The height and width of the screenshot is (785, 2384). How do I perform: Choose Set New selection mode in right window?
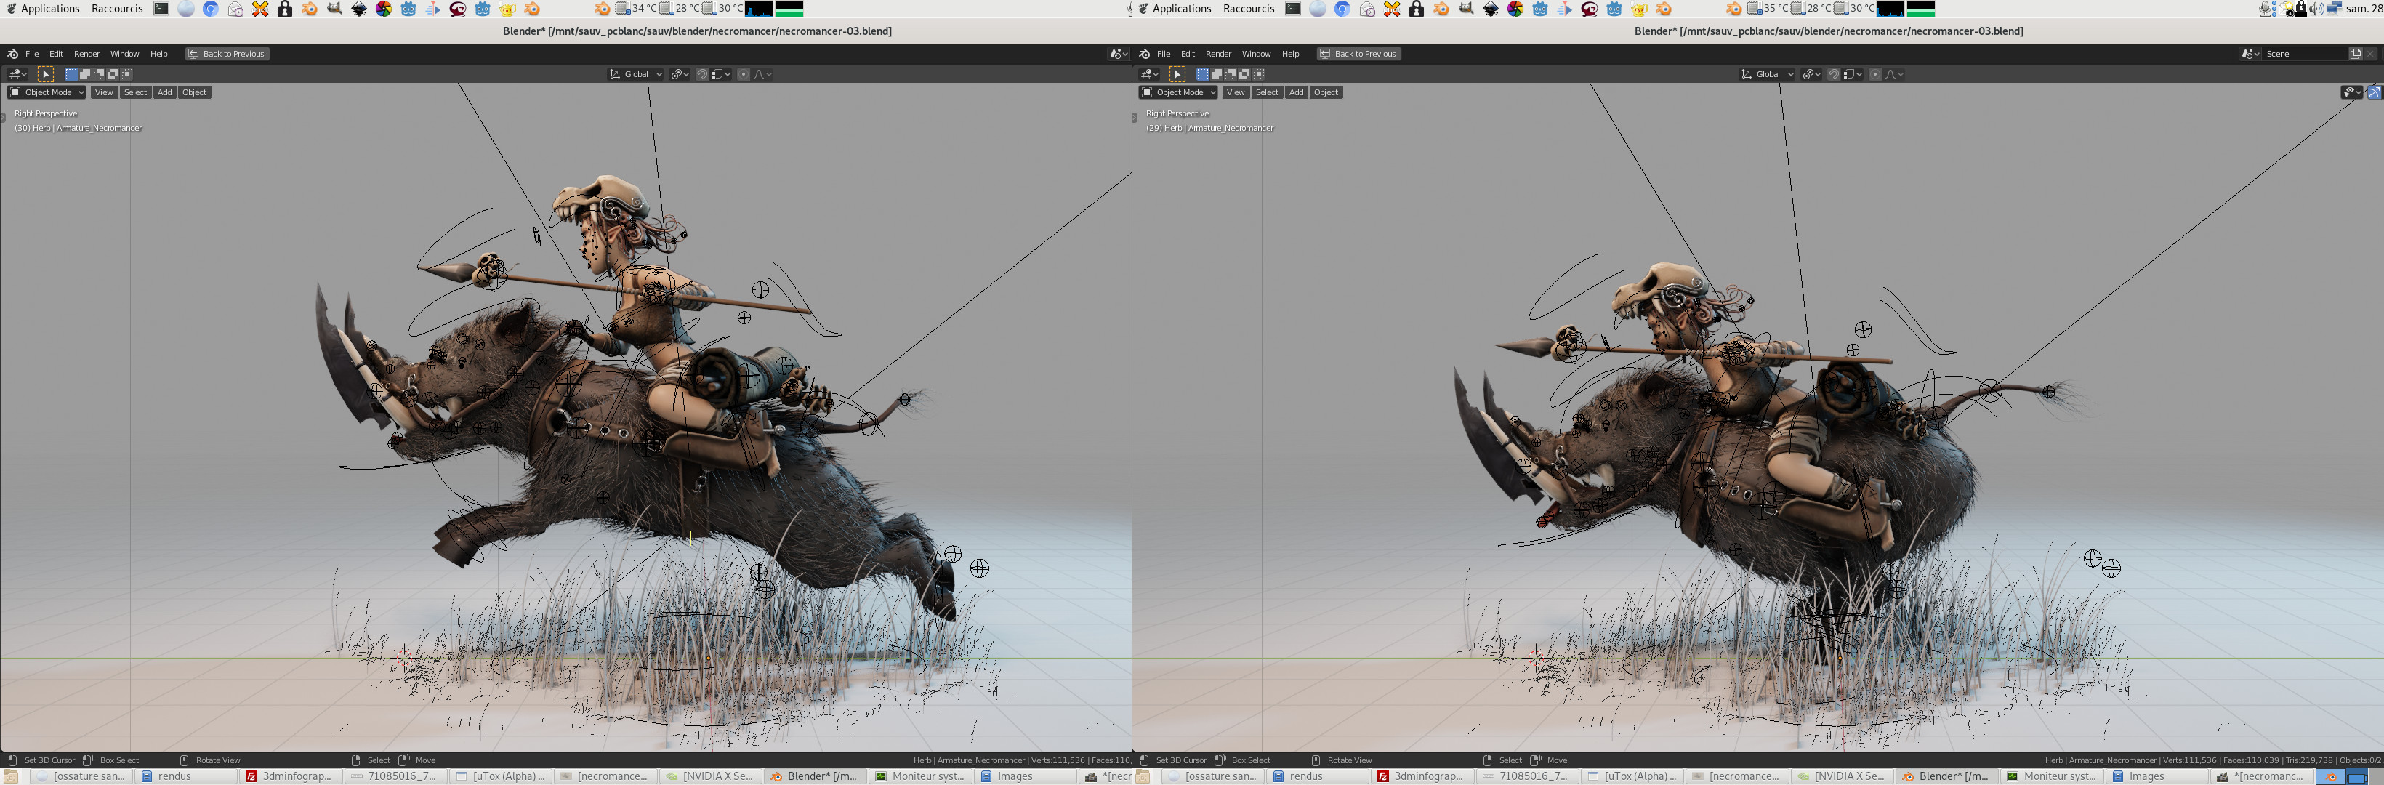click(1203, 74)
